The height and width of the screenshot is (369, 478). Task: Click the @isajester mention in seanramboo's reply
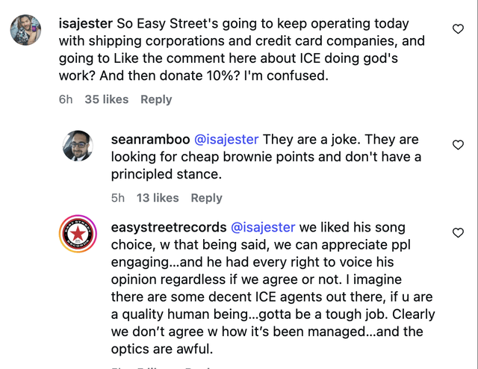[x=226, y=140]
